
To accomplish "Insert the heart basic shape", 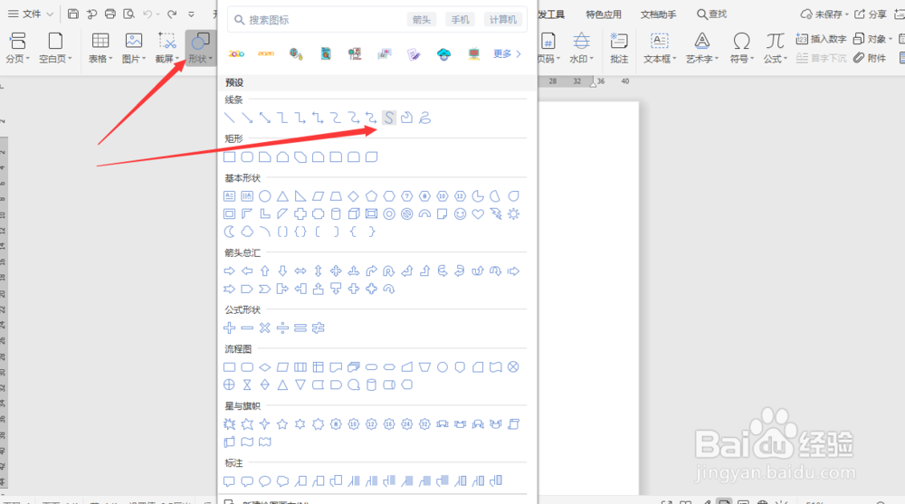I will coord(478,214).
